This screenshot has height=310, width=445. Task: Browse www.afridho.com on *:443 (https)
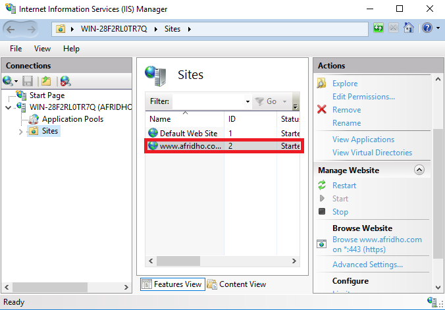377,244
